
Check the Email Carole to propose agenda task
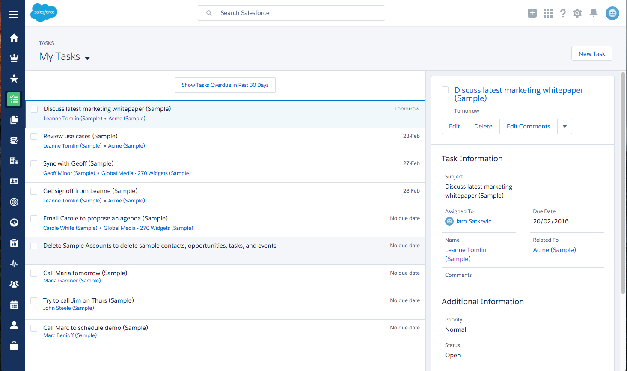34,219
